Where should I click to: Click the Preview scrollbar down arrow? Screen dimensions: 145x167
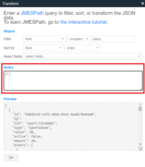tap(140, 144)
